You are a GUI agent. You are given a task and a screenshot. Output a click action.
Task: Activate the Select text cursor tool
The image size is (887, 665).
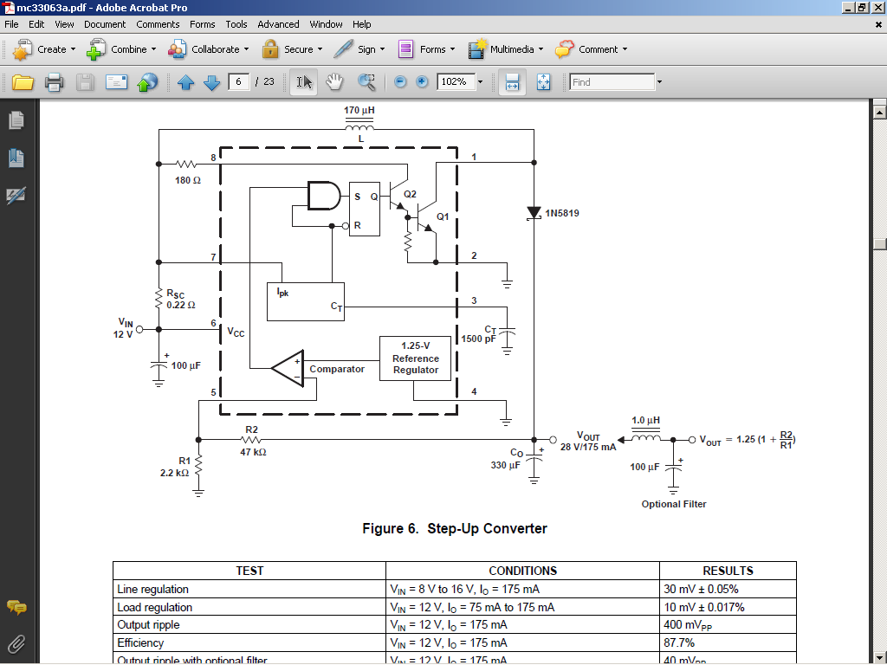click(x=304, y=82)
